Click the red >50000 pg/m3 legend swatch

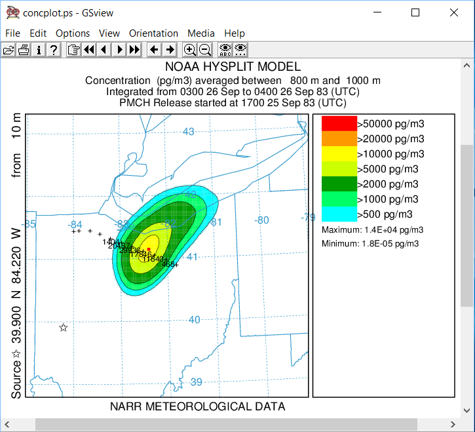point(339,123)
